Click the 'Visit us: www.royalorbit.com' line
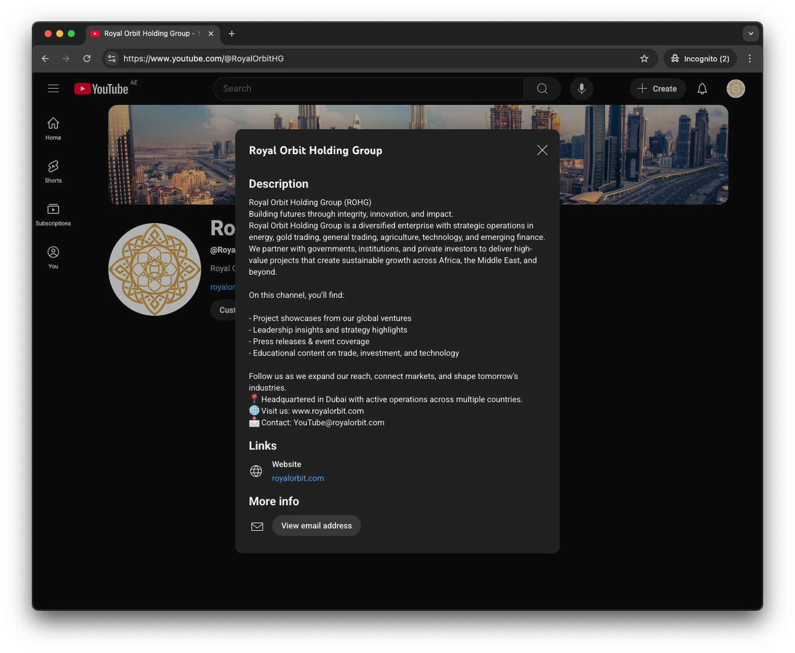The width and height of the screenshot is (795, 653). tap(307, 411)
